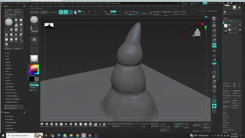Toggle Live Boolean mode
The height and width of the screenshot is (138, 245).
pos(53,12)
